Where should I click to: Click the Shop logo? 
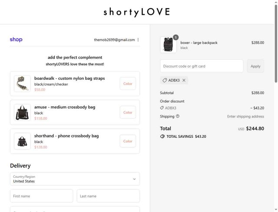click(x=16, y=39)
